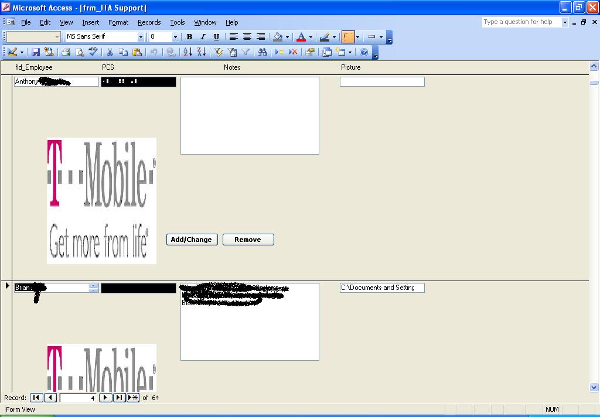Apply the Line/Border Color pen
This screenshot has height=417, width=600.
click(325, 37)
